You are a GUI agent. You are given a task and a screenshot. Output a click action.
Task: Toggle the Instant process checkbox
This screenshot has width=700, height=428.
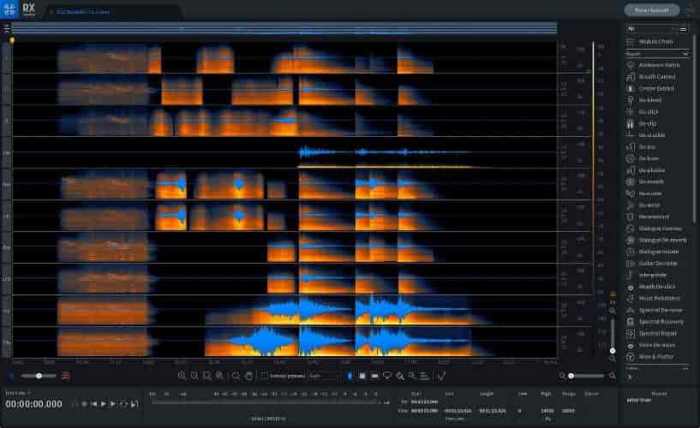point(264,376)
